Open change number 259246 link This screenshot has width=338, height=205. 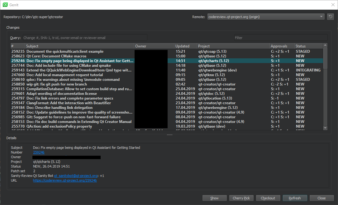click(39, 152)
